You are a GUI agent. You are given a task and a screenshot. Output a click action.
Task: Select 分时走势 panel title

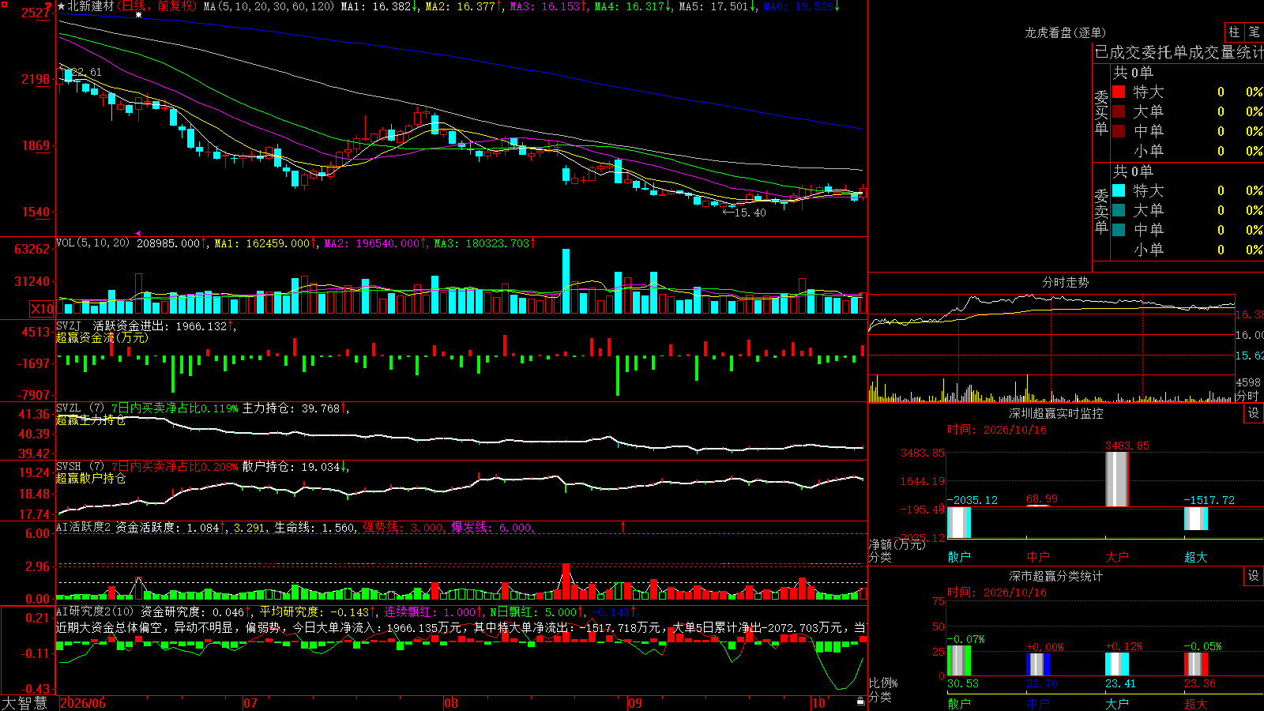tap(1065, 282)
